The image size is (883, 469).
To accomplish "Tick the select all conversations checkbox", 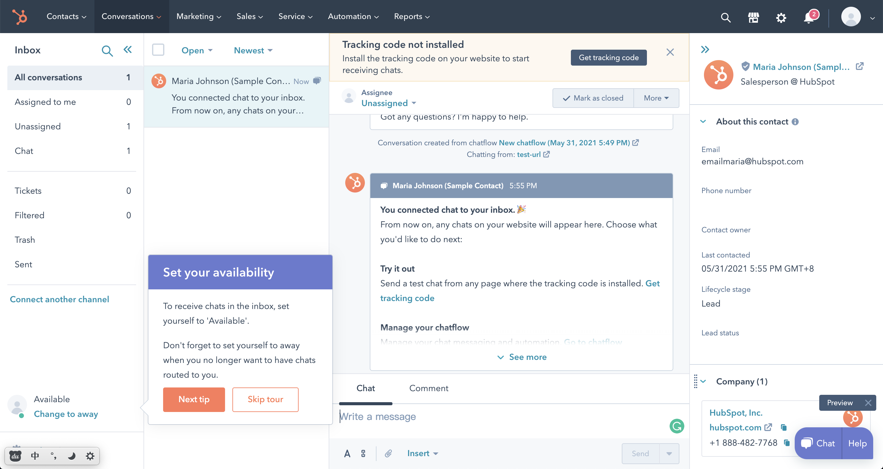I will (x=158, y=50).
